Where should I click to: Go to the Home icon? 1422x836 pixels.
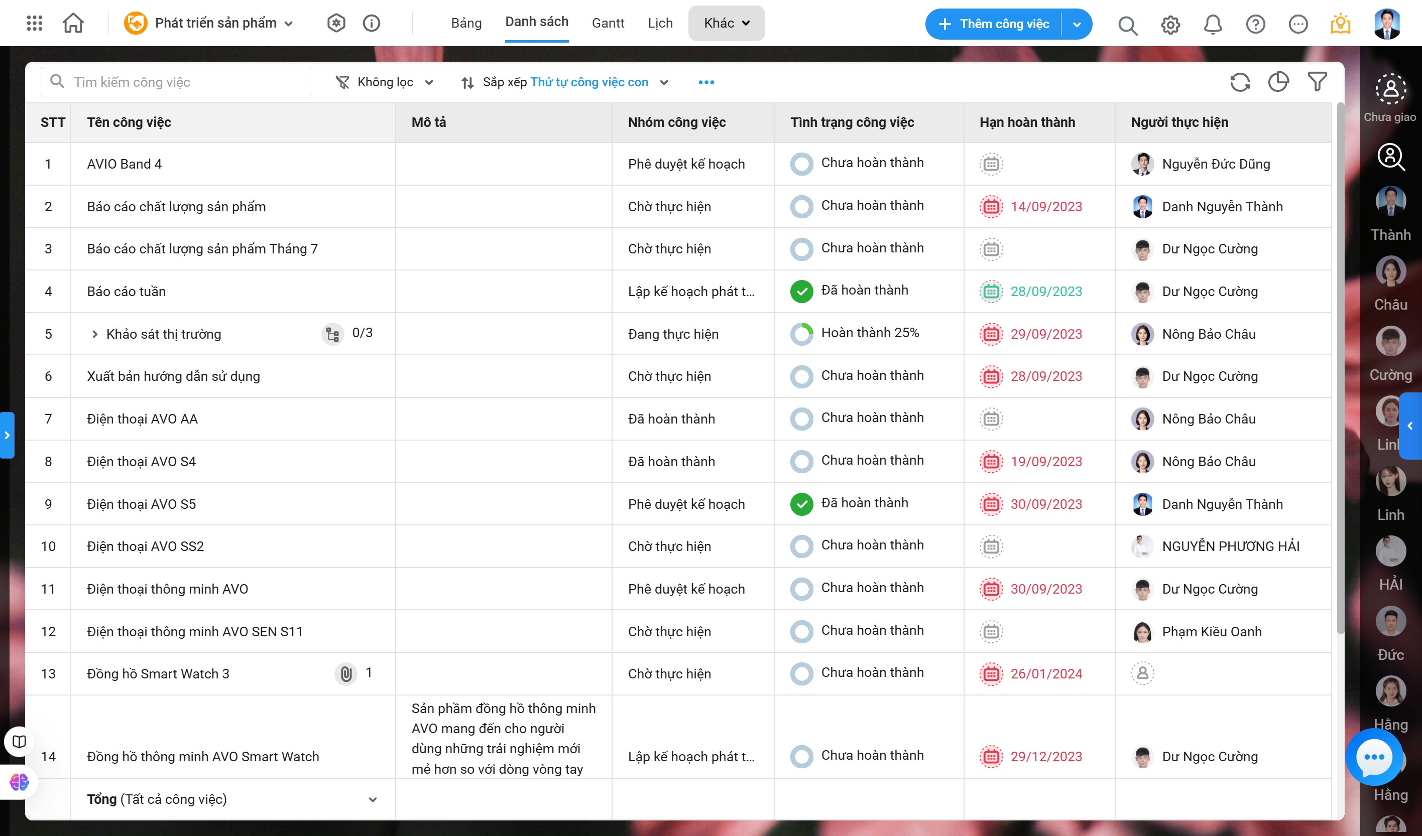click(x=73, y=23)
